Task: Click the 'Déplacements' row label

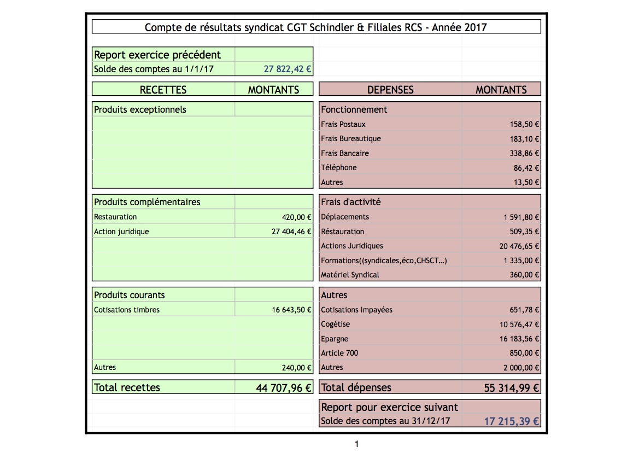Action: (x=345, y=217)
